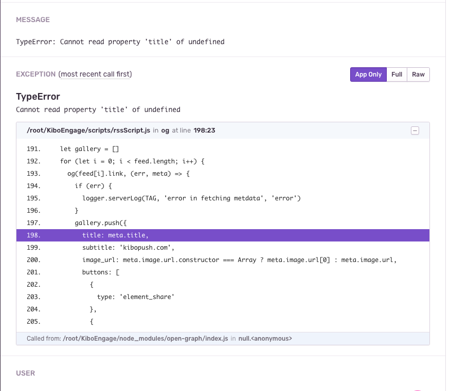This screenshot has height=391, width=451.
Task: Switch to Raw stack trace view
Action: [418, 75]
